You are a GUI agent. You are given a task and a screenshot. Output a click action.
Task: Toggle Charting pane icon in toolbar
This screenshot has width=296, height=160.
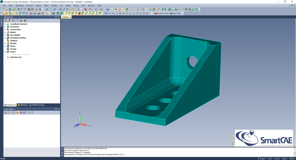[x=13, y=13]
